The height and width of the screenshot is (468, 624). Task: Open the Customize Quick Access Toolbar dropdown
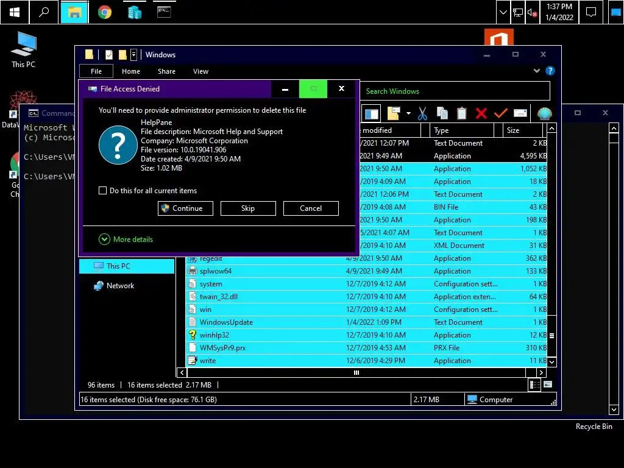click(x=133, y=54)
